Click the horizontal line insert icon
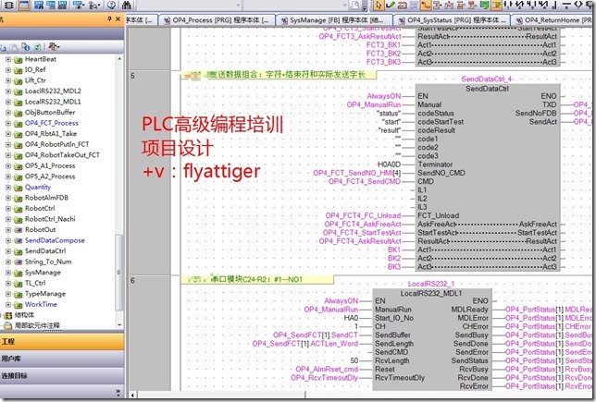596x402 pixels. [x=566, y=5]
